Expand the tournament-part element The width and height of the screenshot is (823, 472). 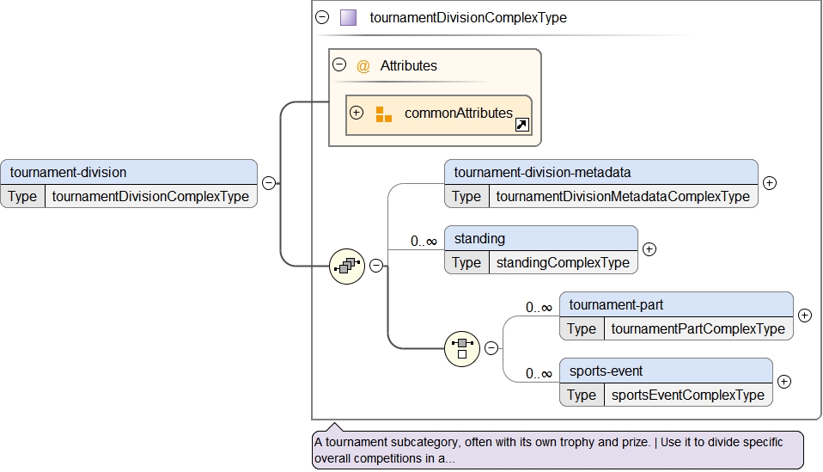click(804, 316)
